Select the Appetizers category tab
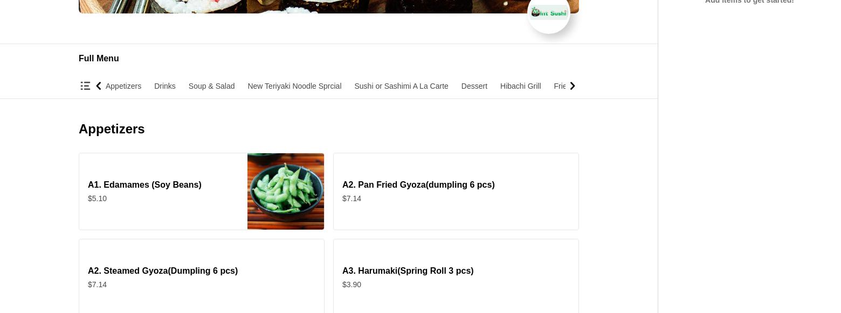This screenshot has height=313, width=841. coord(123,86)
